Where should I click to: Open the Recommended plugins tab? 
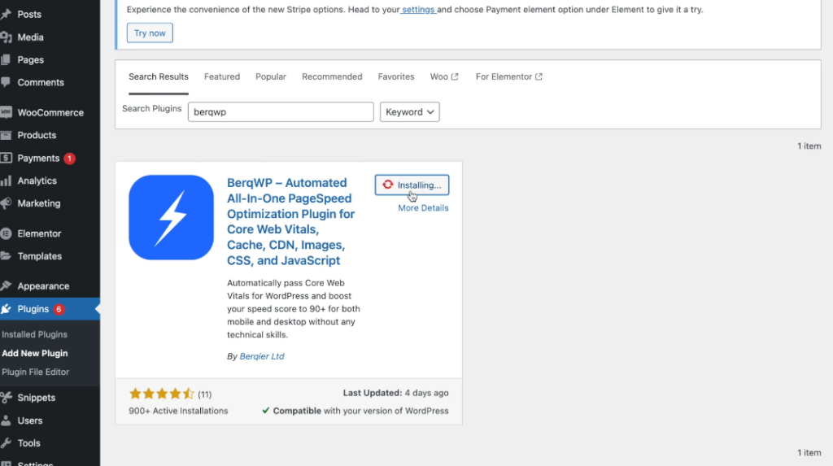click(x=332, y=76)
